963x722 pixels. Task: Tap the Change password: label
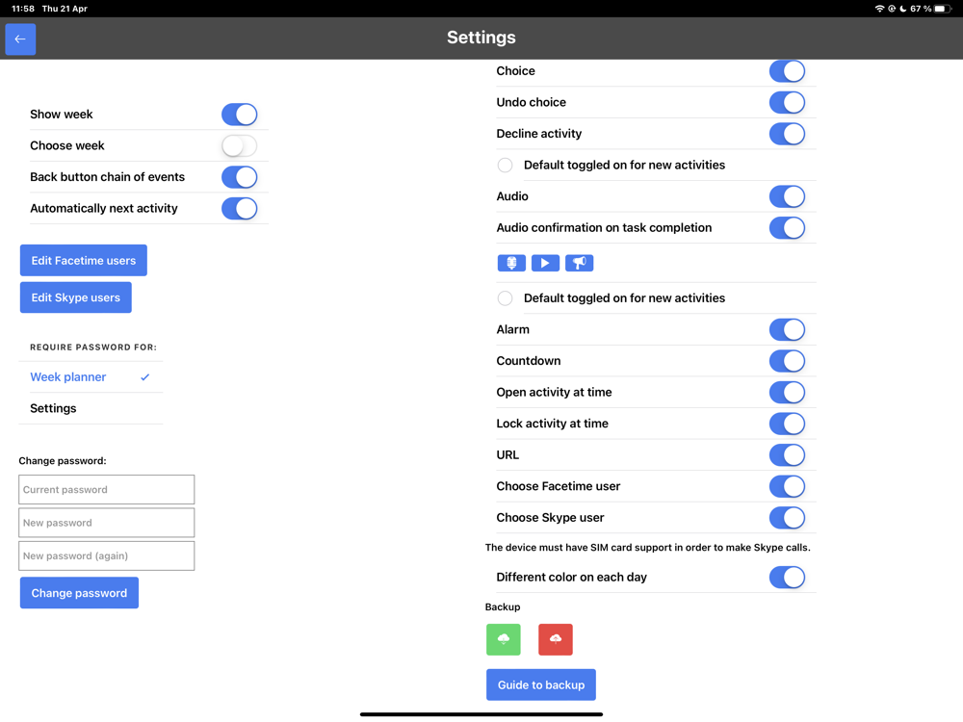pos(62,461)
